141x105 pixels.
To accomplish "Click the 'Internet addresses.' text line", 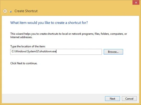I will click(x=21, y=37).
